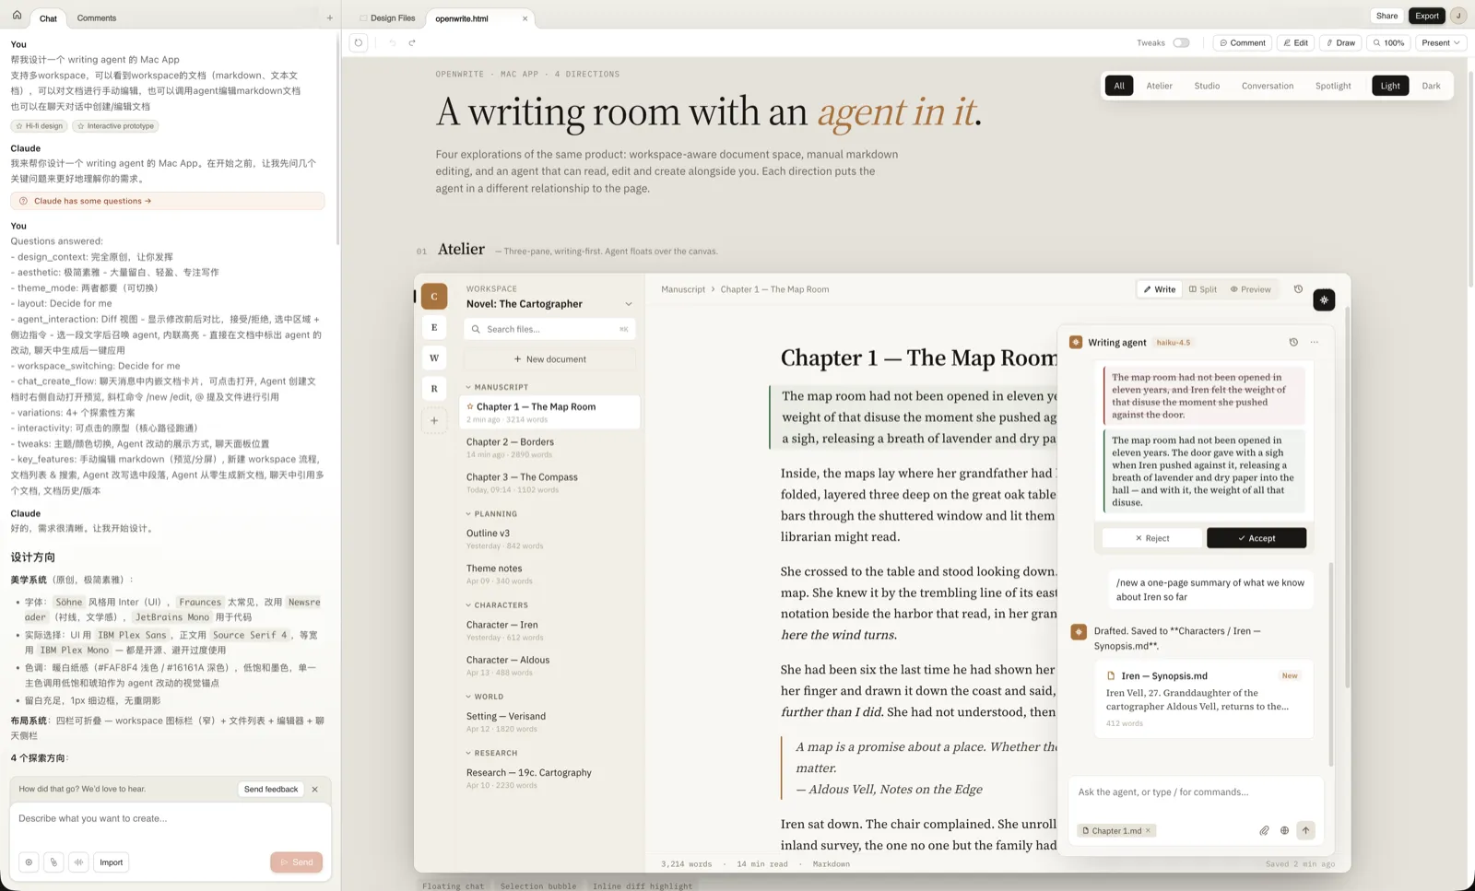The width and height of the screenshot is (1475, 891).
Task: Send agent message with up-arrow button
Action: 1305,830
